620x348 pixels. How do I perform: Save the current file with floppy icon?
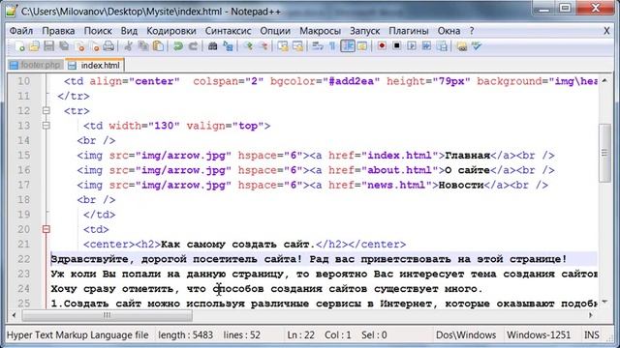pos(49,46)
